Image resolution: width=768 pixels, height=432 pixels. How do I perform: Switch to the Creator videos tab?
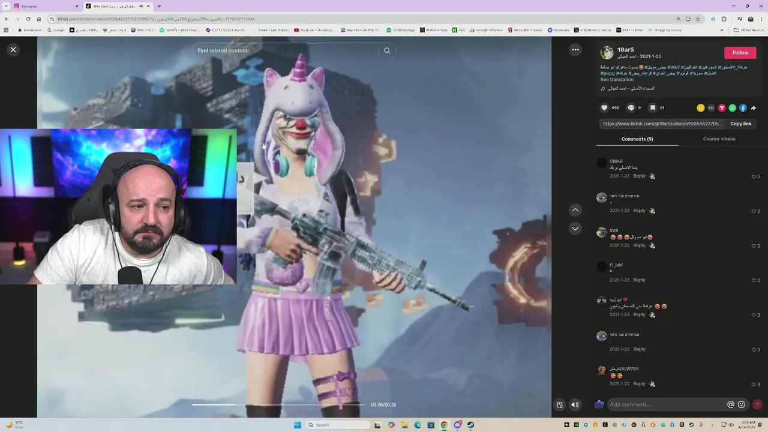719,139
